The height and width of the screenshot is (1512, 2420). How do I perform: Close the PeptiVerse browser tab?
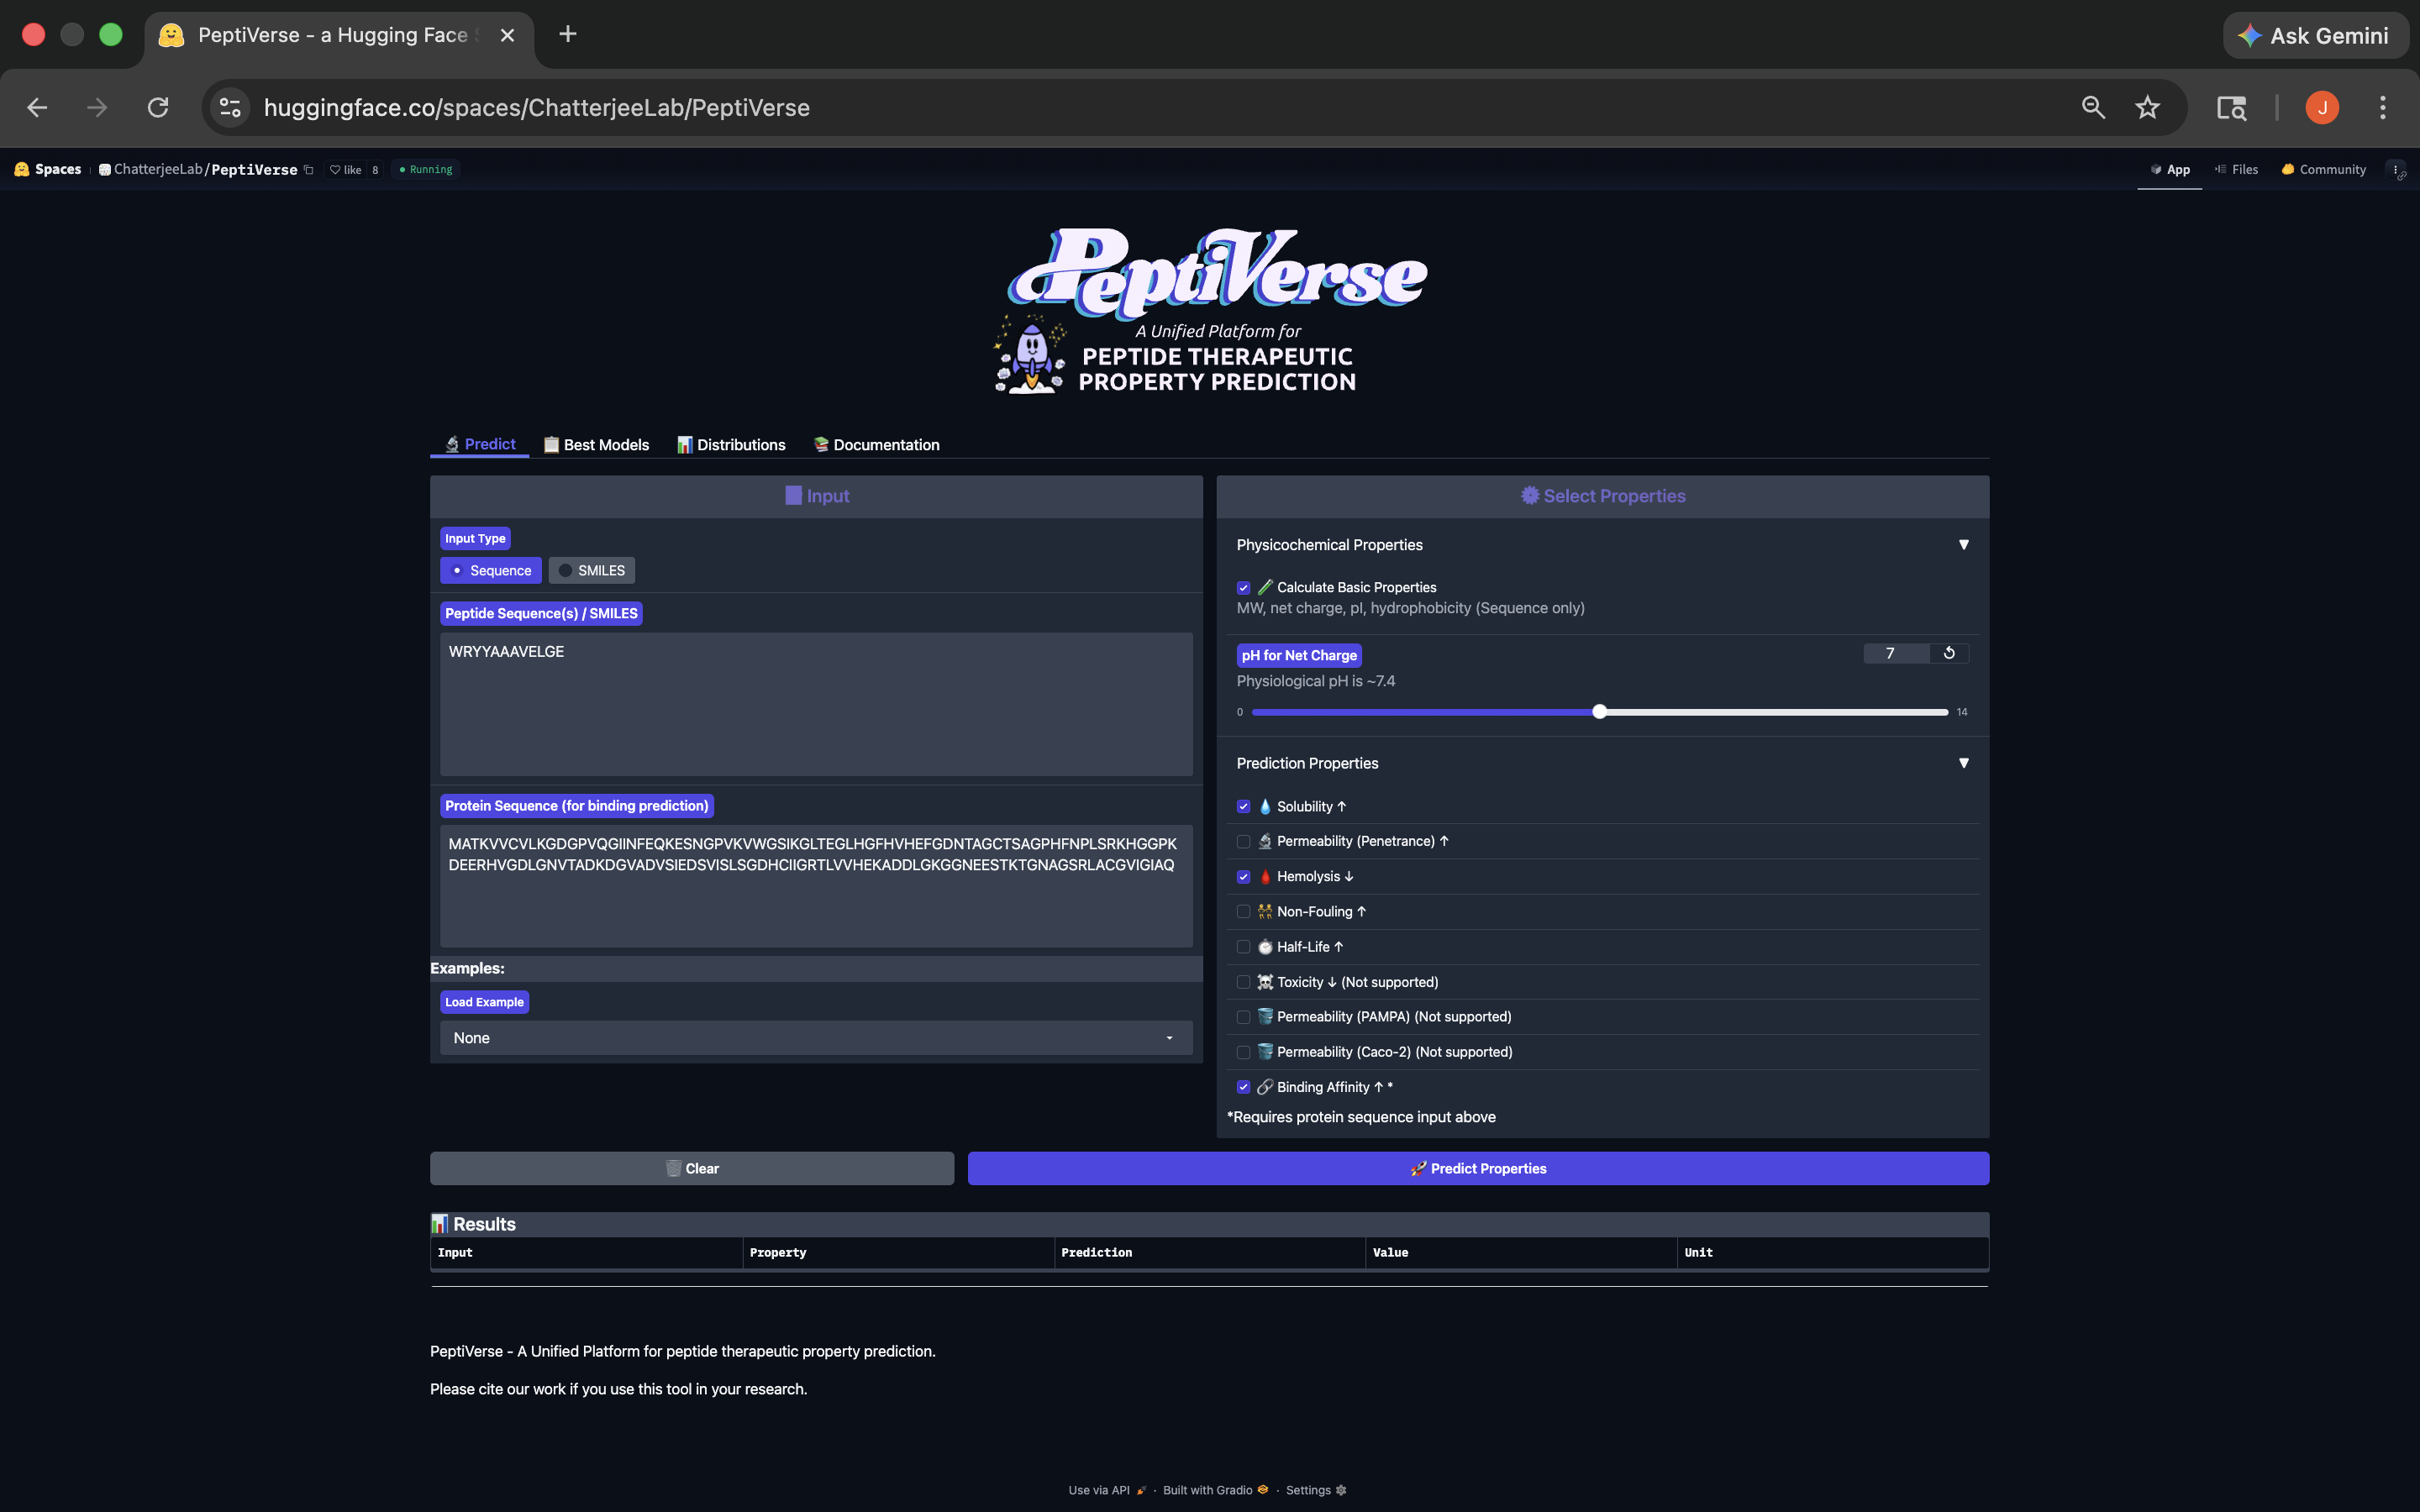pyautogui.click(x=507, y=36)
